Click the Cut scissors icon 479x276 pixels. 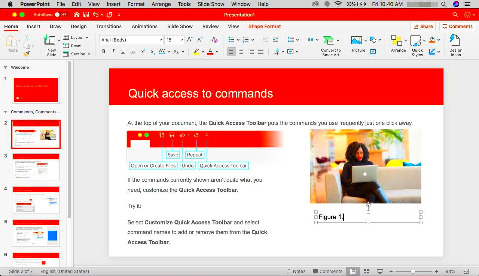[x=27, y=38]
